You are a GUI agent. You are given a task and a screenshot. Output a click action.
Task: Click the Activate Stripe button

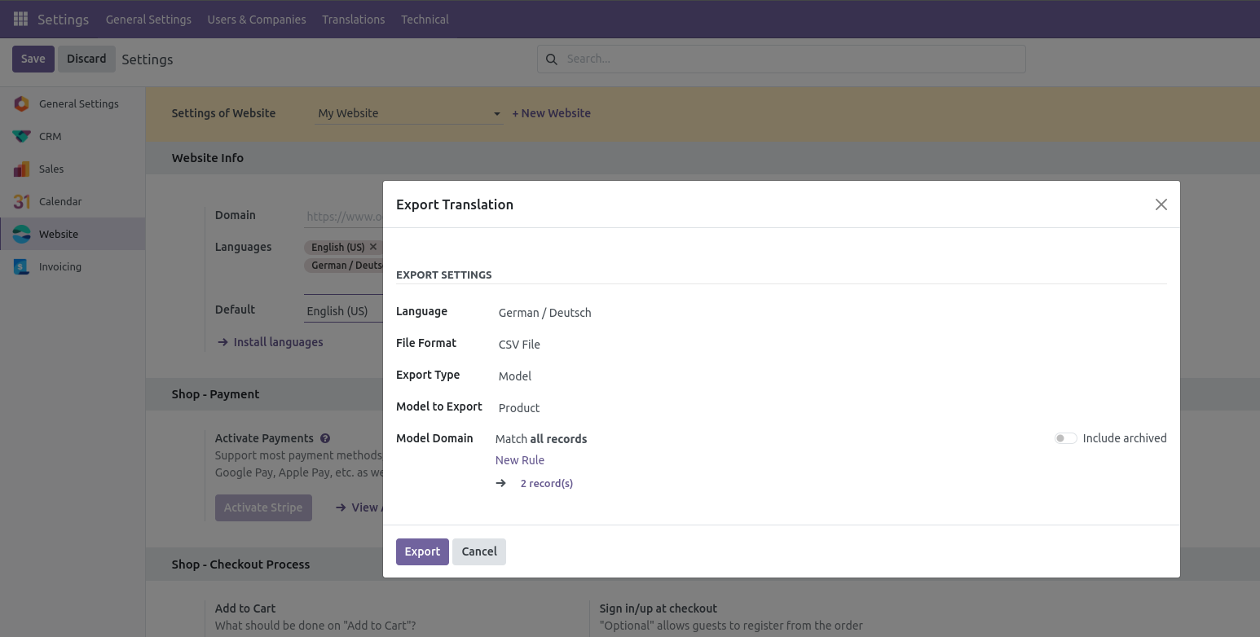coord(263,507)
